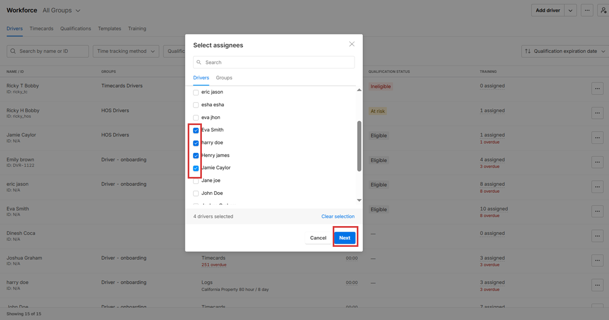This screenshot has height=320, width=609.
Task: Open the Qualification expiration date sort dropdown
Action: [x=565, y=51]
